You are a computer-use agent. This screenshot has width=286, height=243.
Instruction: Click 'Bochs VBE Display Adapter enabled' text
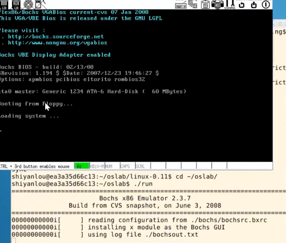[55, 55]
